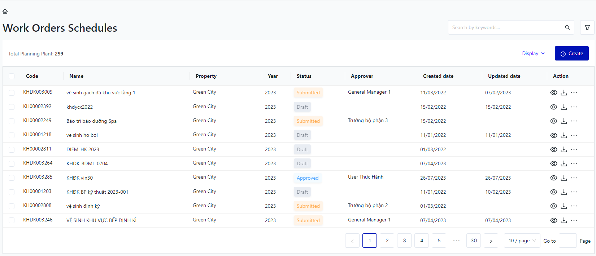596x256 pixels.
Task: Click the search magnifier icon
Action: coord(567,27)
